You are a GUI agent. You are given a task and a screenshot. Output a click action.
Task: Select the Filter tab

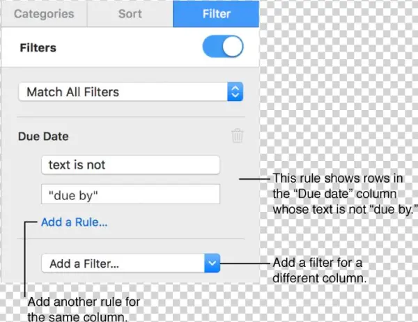click(216, 13)
